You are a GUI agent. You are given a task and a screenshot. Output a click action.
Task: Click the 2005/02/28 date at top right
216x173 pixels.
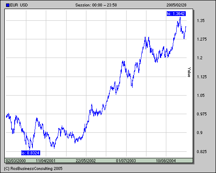(x=176, y=5)
